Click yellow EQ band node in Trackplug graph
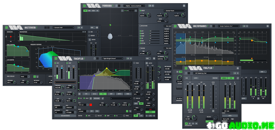The image size is (275, 130). coord(107,68)
